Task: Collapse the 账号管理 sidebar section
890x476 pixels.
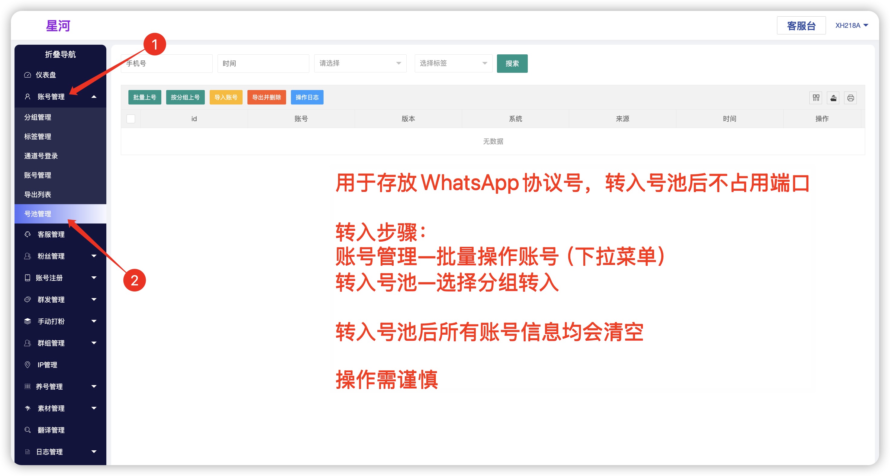Action: [94, 97]
